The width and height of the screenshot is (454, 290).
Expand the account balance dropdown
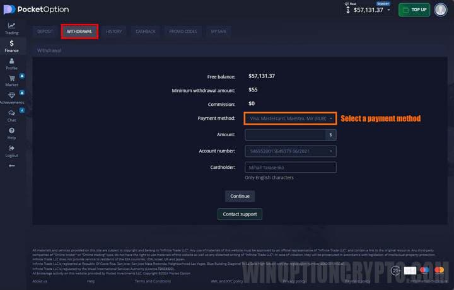tap(388, 10)
